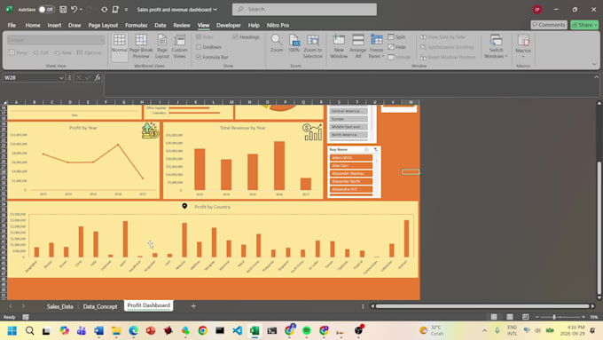Screen dimensions: 603x340
Task: Enable multi-select on Rep Name slicer
Action: (x=367, y=149)
